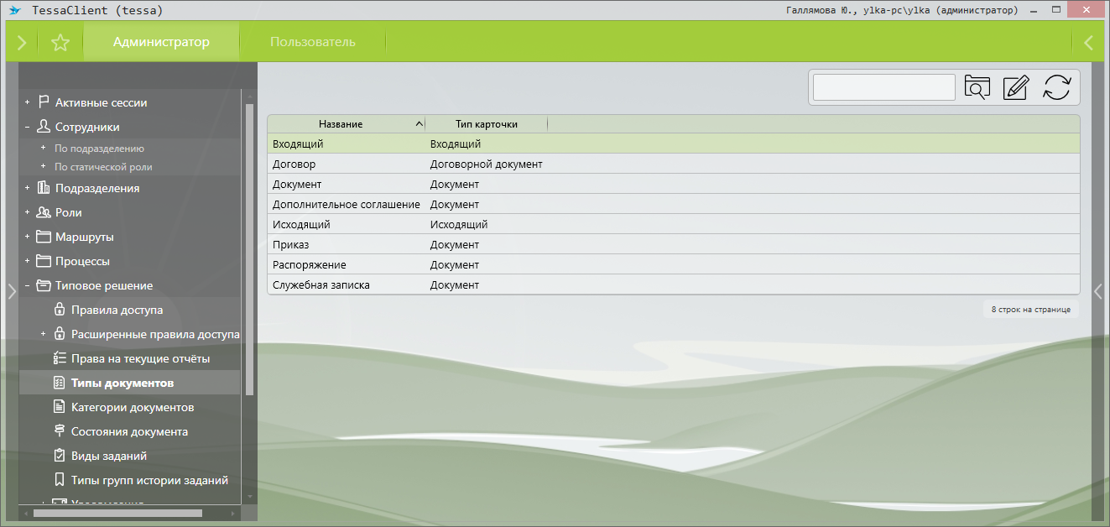
Task: Click the search folder icon in toolbar
Action: click(977, 87)
